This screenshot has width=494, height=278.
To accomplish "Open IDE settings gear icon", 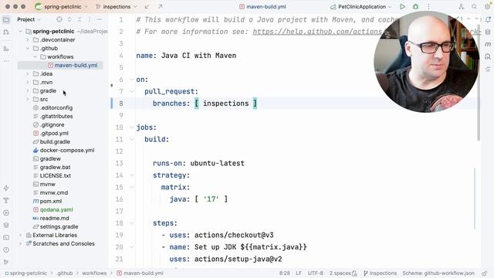I will click(487, 7).
